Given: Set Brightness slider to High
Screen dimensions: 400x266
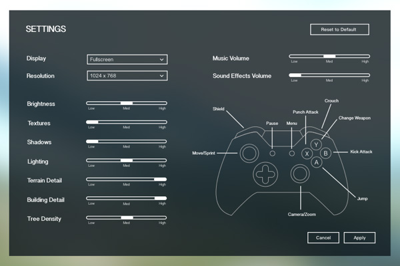Looking at the screenshot, I should (x=163, y=103).
